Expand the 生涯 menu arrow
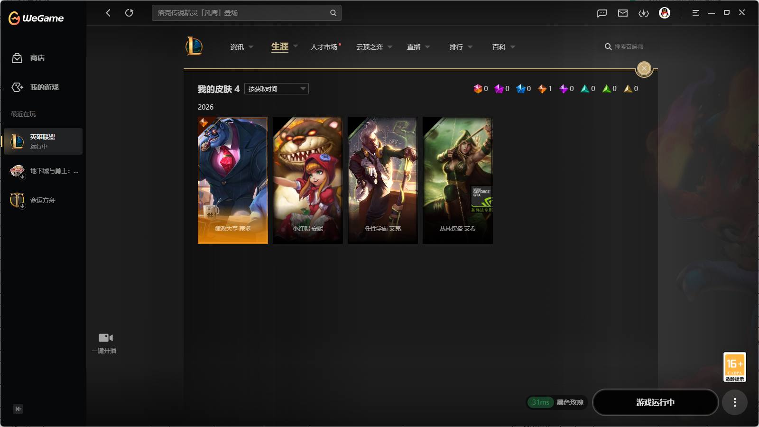This screenshot has width=759, height=427. (296, 46)
